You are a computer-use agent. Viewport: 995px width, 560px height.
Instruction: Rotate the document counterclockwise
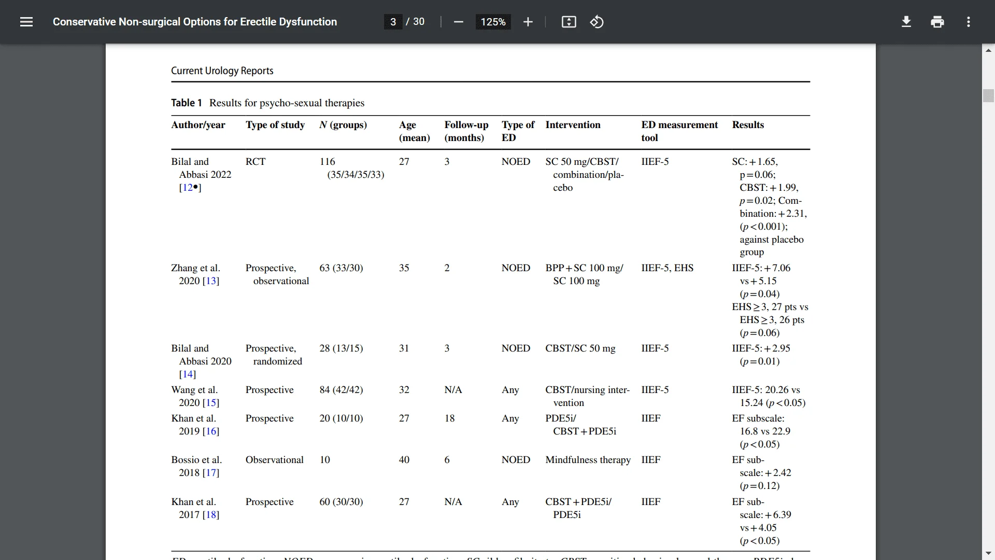coord(596,22)
